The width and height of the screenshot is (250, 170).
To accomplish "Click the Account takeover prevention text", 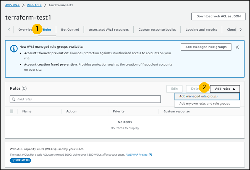I will click(x=47, y=53).
